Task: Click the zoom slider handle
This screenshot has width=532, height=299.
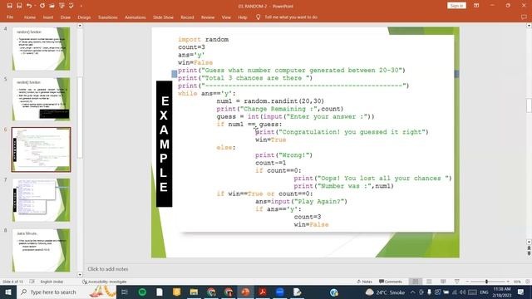Action: click(486, 282)
